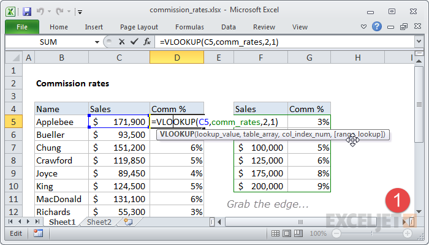This screenshot has width=429, height=245.
Task: Click the Insert Function fx icon
Action: click(x=147, y=42)
